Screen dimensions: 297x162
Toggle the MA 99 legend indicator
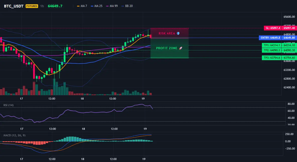(x=112, y=6)
